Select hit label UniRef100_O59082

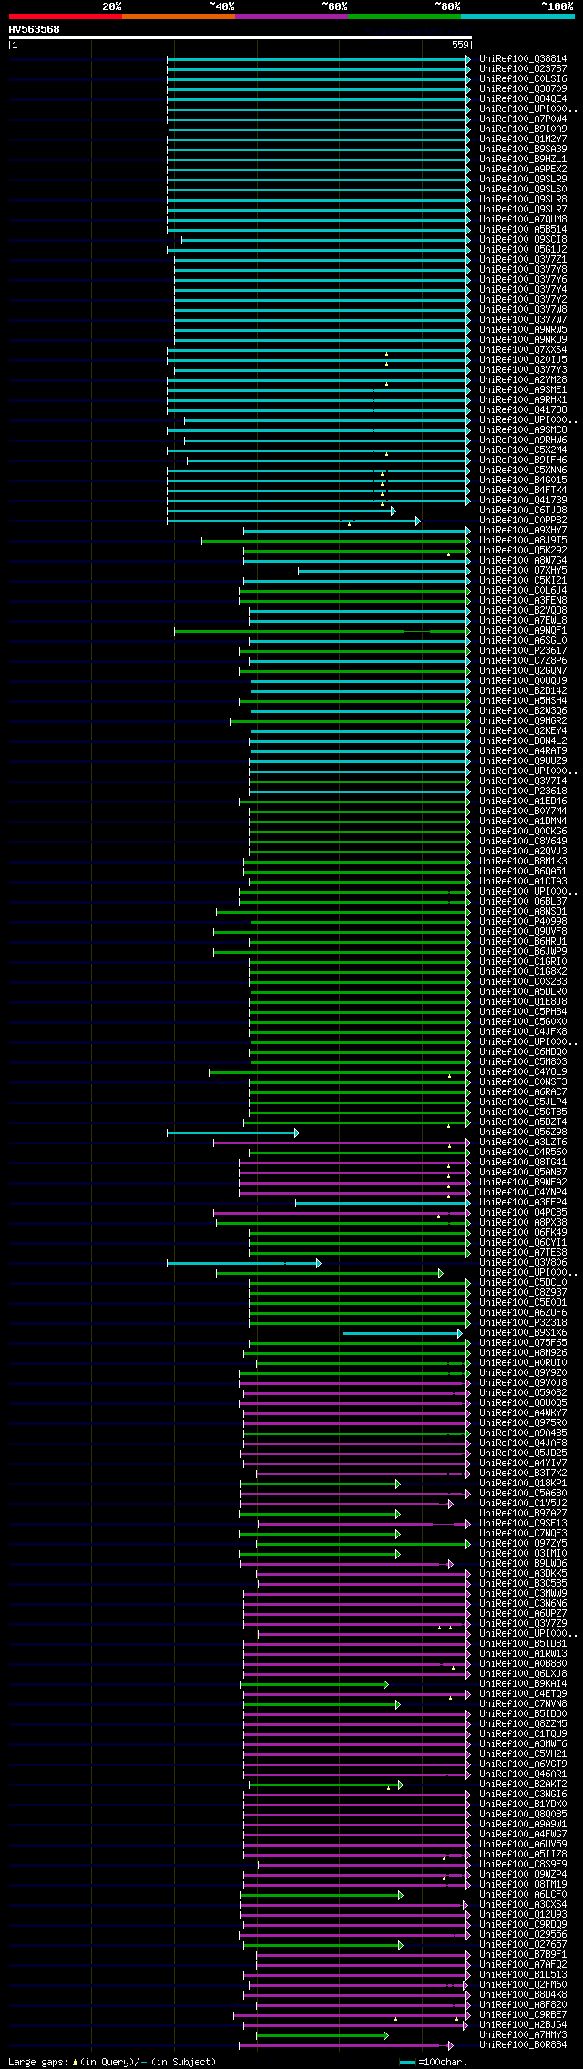523,1392
